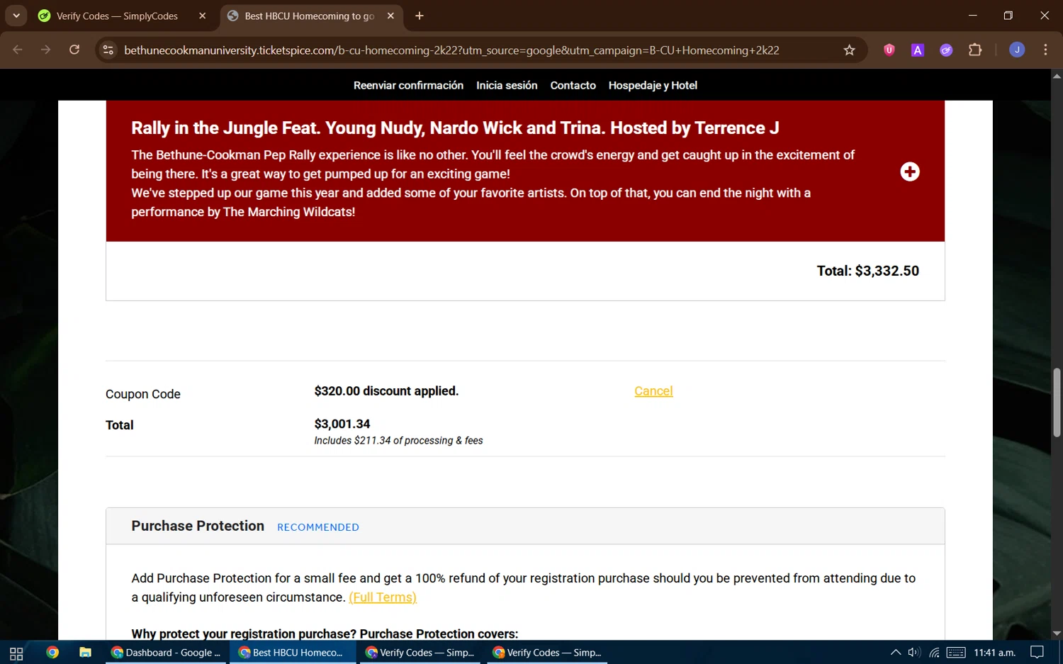Select the $3,001.34 total amount
The height and width of the screenshot is (664, 1063).
pyautogui.click(x=342, y=424)
